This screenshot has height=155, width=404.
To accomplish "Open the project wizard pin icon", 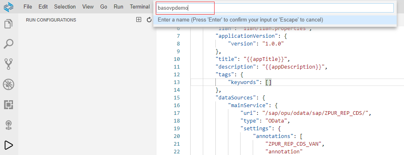I will [9, 125].
